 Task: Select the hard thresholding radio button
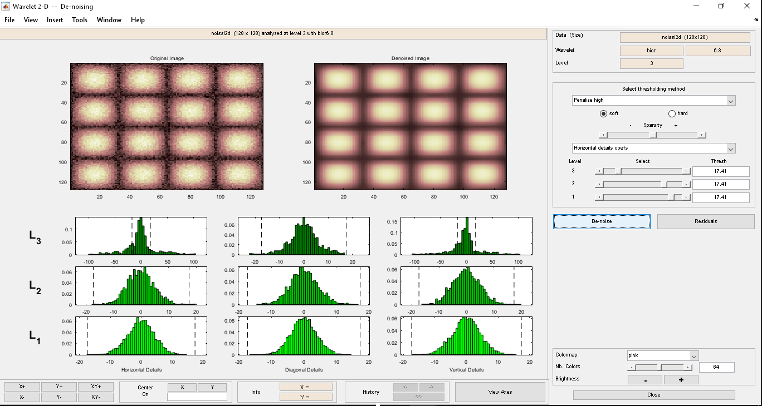672,113
